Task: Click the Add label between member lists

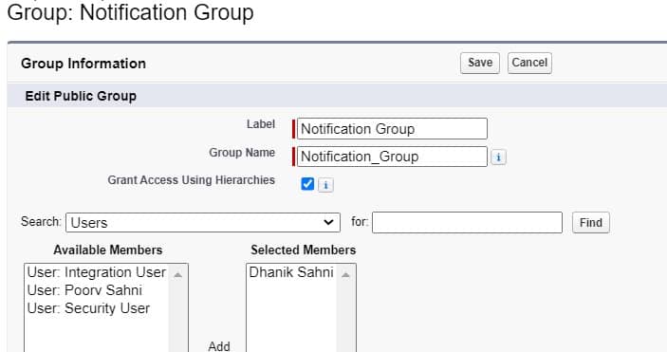Action: 219,346
